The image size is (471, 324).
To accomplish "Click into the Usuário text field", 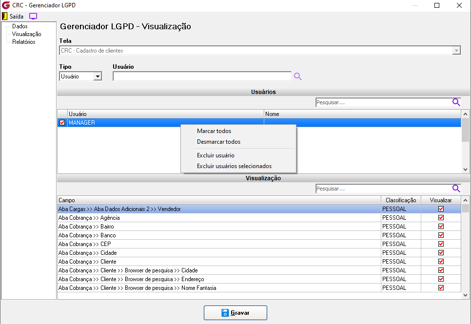I will (x=202, y=76).
